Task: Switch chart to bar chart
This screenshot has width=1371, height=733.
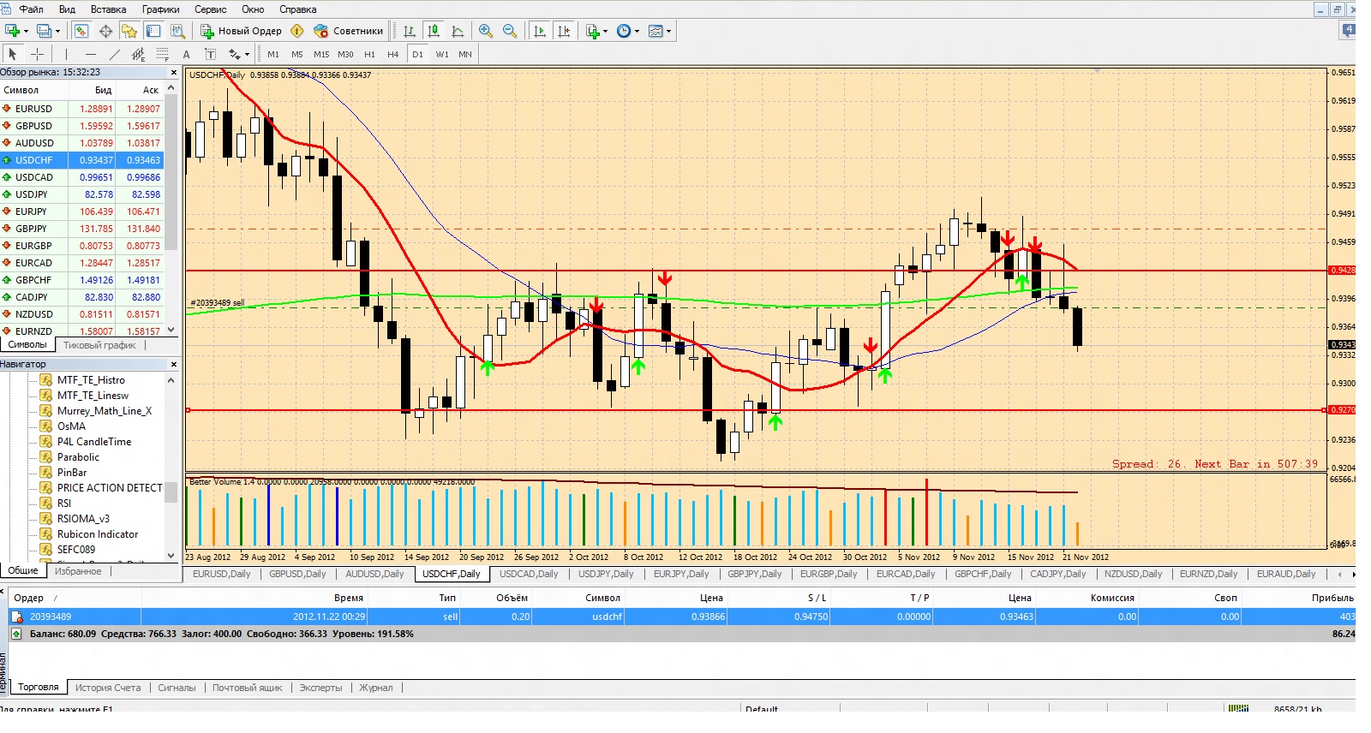Action: [x=410, y=31]
